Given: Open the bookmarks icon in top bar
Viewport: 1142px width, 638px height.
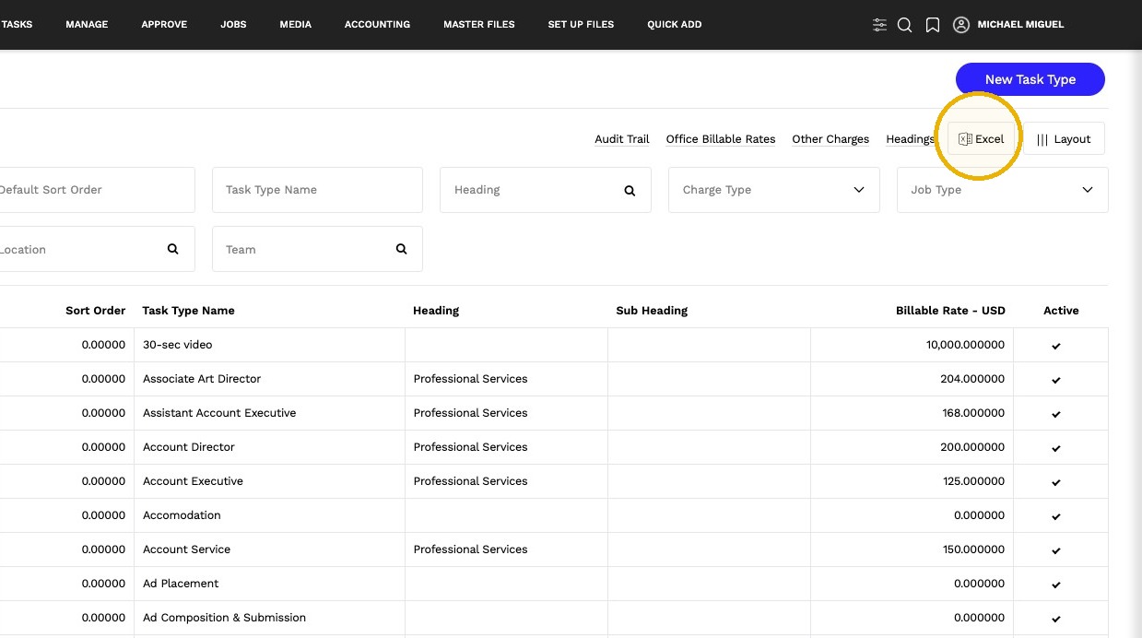Looking at the screenshot, I should coord(933,25).
